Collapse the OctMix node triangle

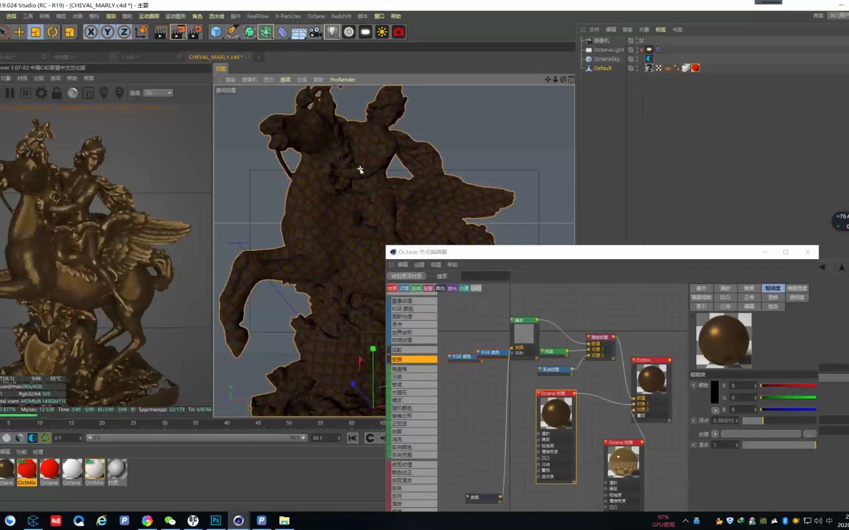pos(634,360)
